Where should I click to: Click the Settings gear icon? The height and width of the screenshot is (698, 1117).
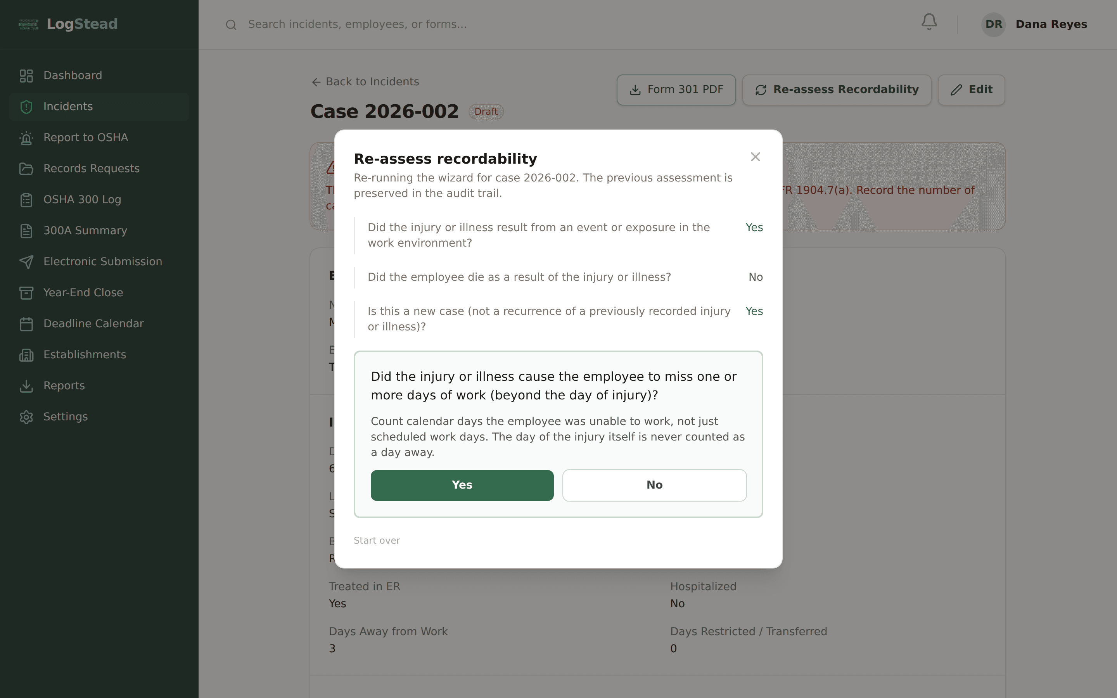tap(26, 416)
